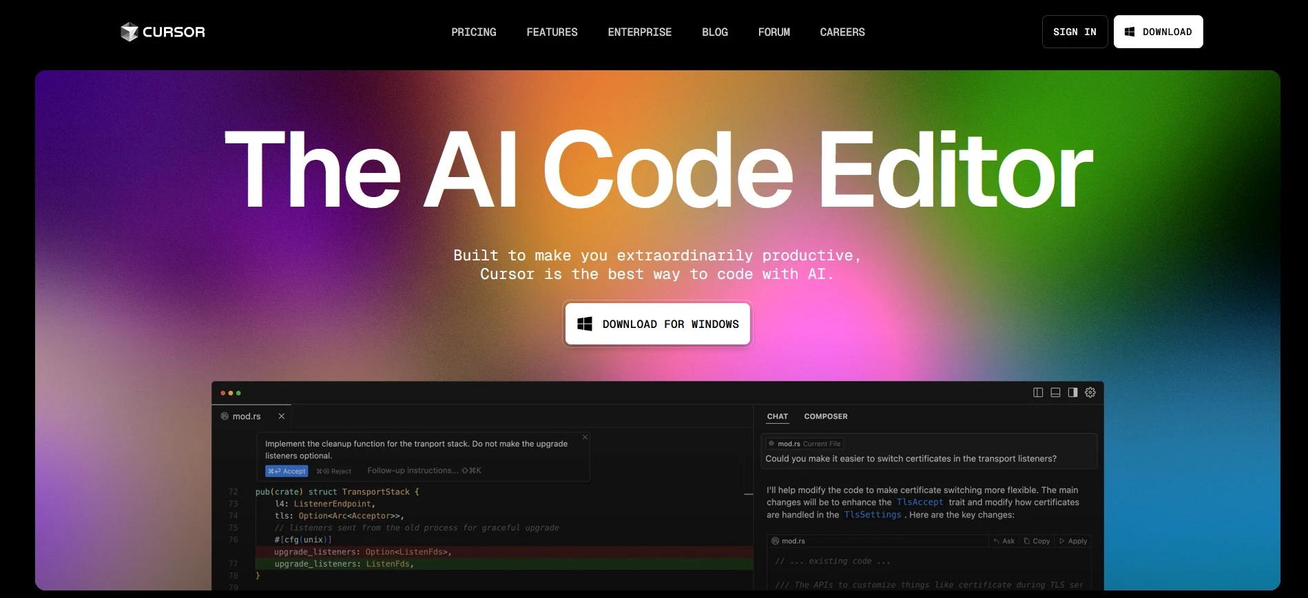The width and height of the screenshot is (1308, 598).
Task: Select the Chat tab
Action: point(777,417)
